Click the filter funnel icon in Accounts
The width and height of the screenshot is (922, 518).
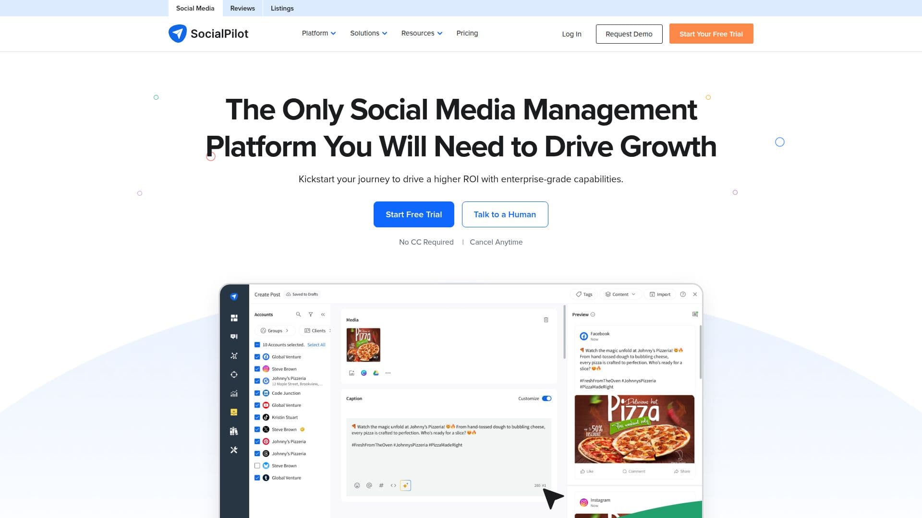[x=311, y=315]
